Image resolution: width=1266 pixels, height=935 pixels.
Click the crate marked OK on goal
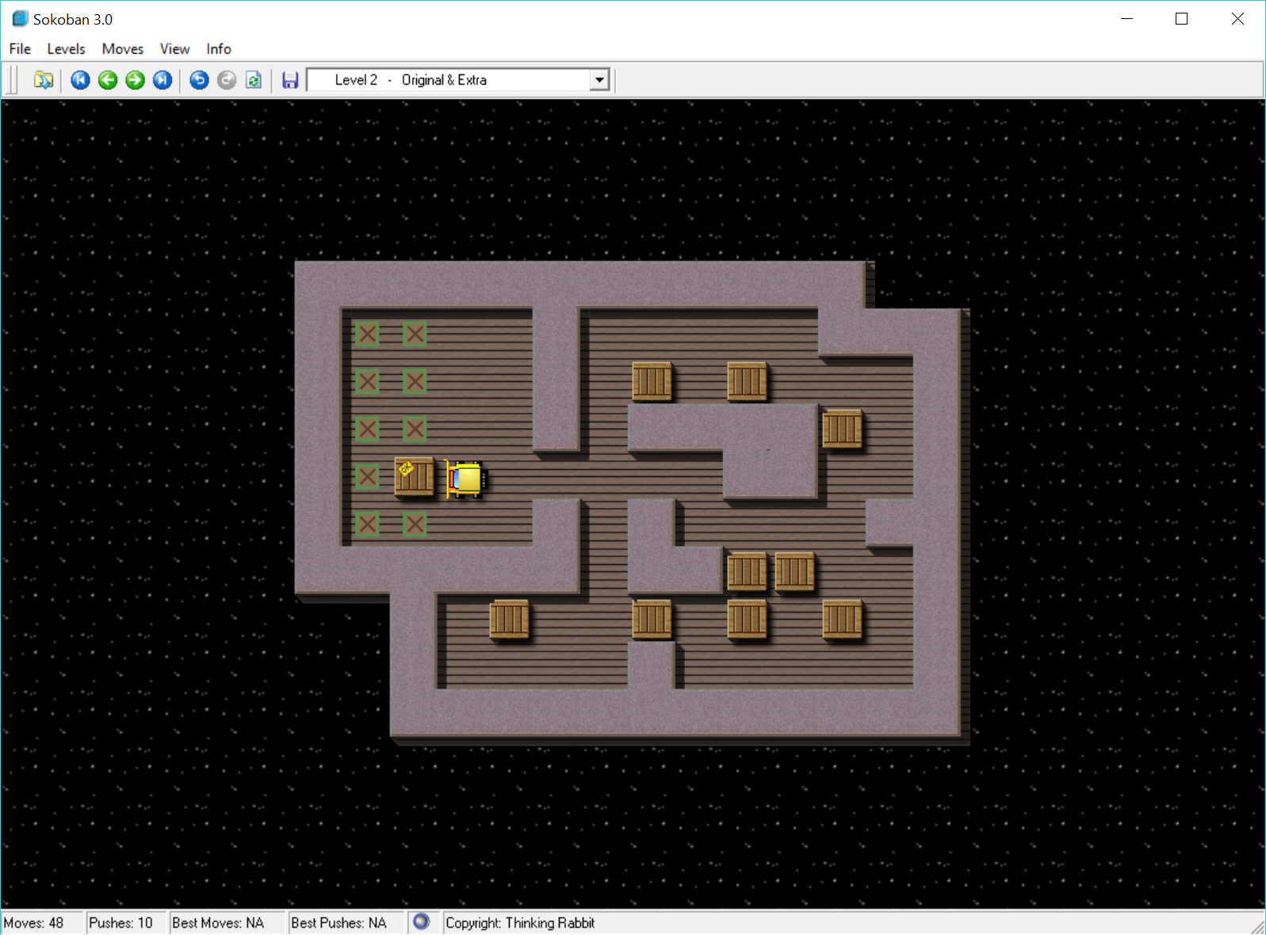(x=415, y=477)
